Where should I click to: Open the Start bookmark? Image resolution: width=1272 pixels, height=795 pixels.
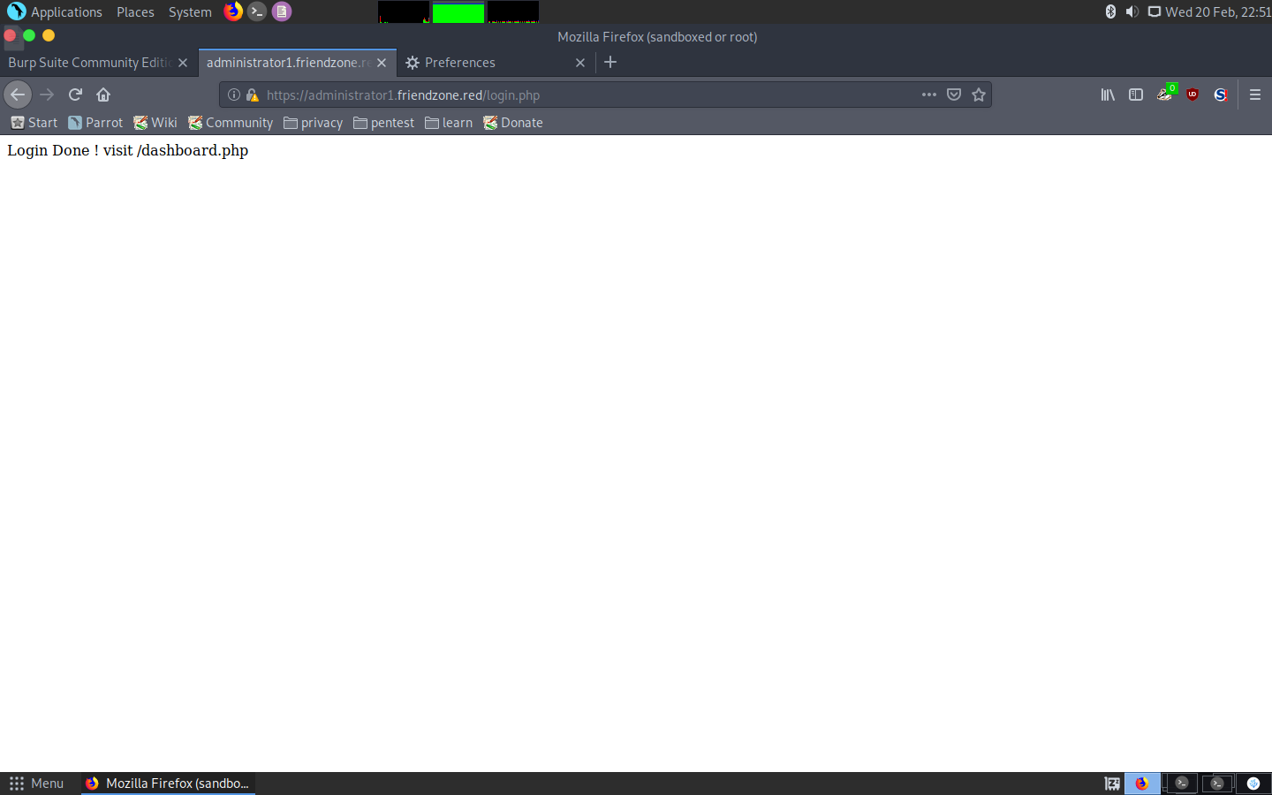click(34, 123)
